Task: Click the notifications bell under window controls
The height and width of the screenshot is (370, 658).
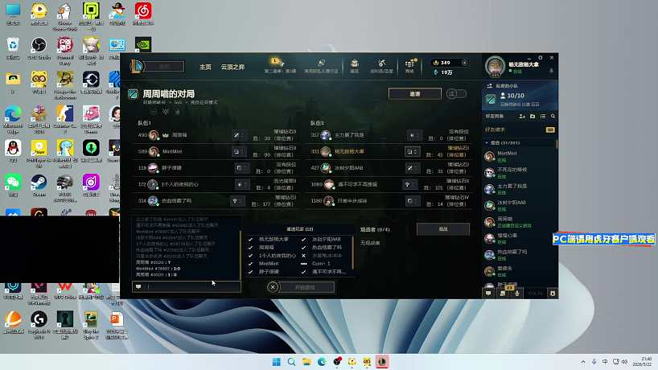Action: click(x=551, y=71)
